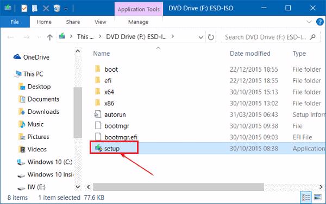Open Desktop in the navigation pane
The width and height of the screenshot is (326, 204).
35,87
